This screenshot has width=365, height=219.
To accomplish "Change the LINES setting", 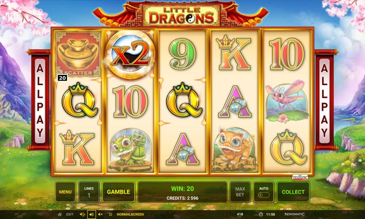I will click(x=89, y=192).
